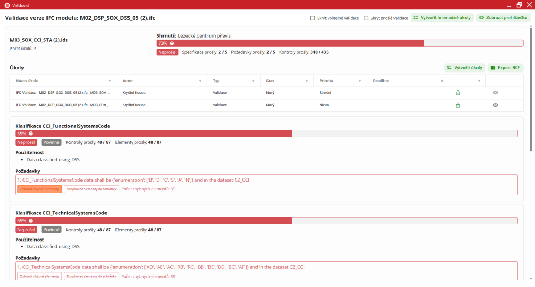Screen dimensions: 535x287
Task: Click the eye icon for the 'Střední' task
Action: pos(495,93)
